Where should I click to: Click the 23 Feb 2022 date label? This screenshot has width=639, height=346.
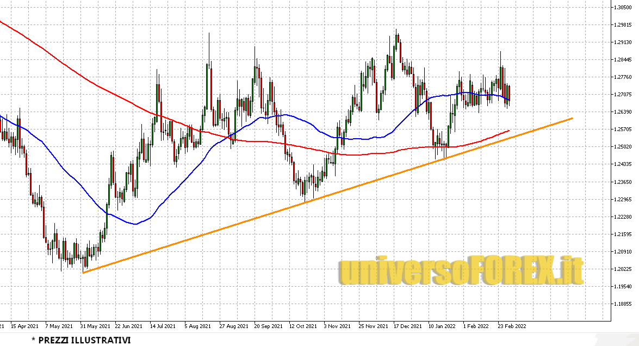(x=512, y=326)
